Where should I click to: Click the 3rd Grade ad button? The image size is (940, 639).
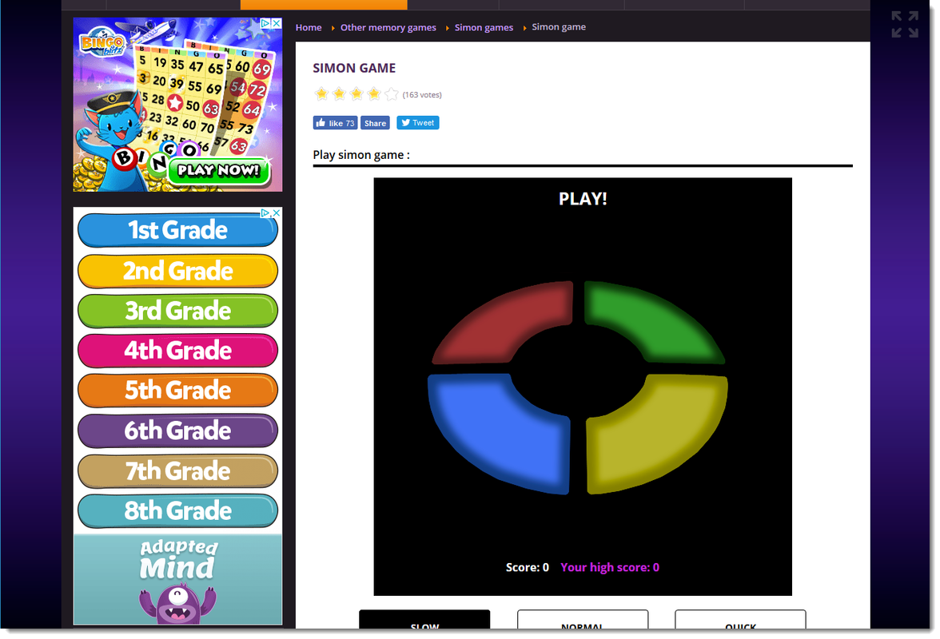(178, 311)
